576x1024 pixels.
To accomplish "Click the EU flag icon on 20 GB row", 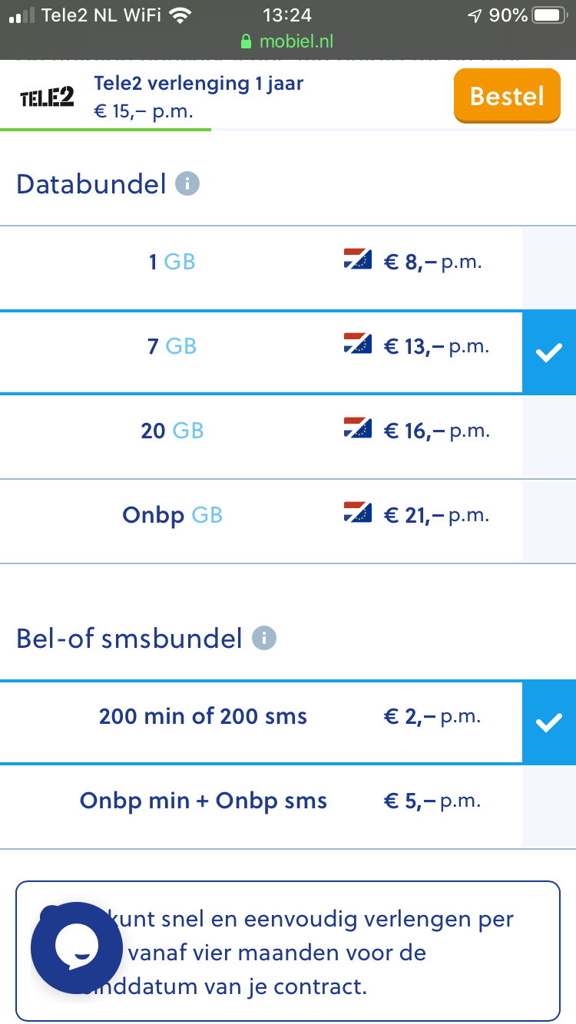I will point(357,430).
